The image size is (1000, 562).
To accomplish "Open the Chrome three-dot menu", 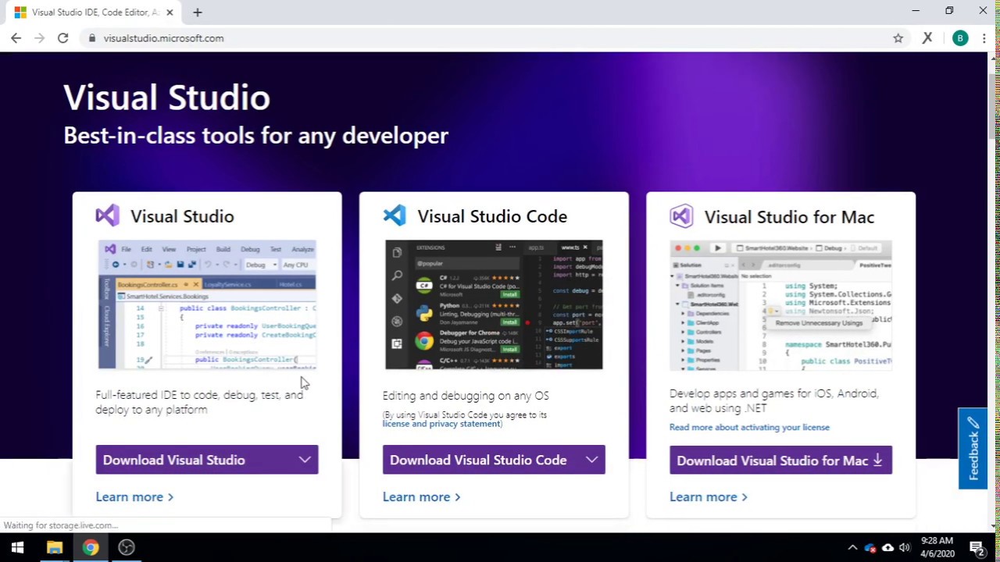I will [984, 38].
